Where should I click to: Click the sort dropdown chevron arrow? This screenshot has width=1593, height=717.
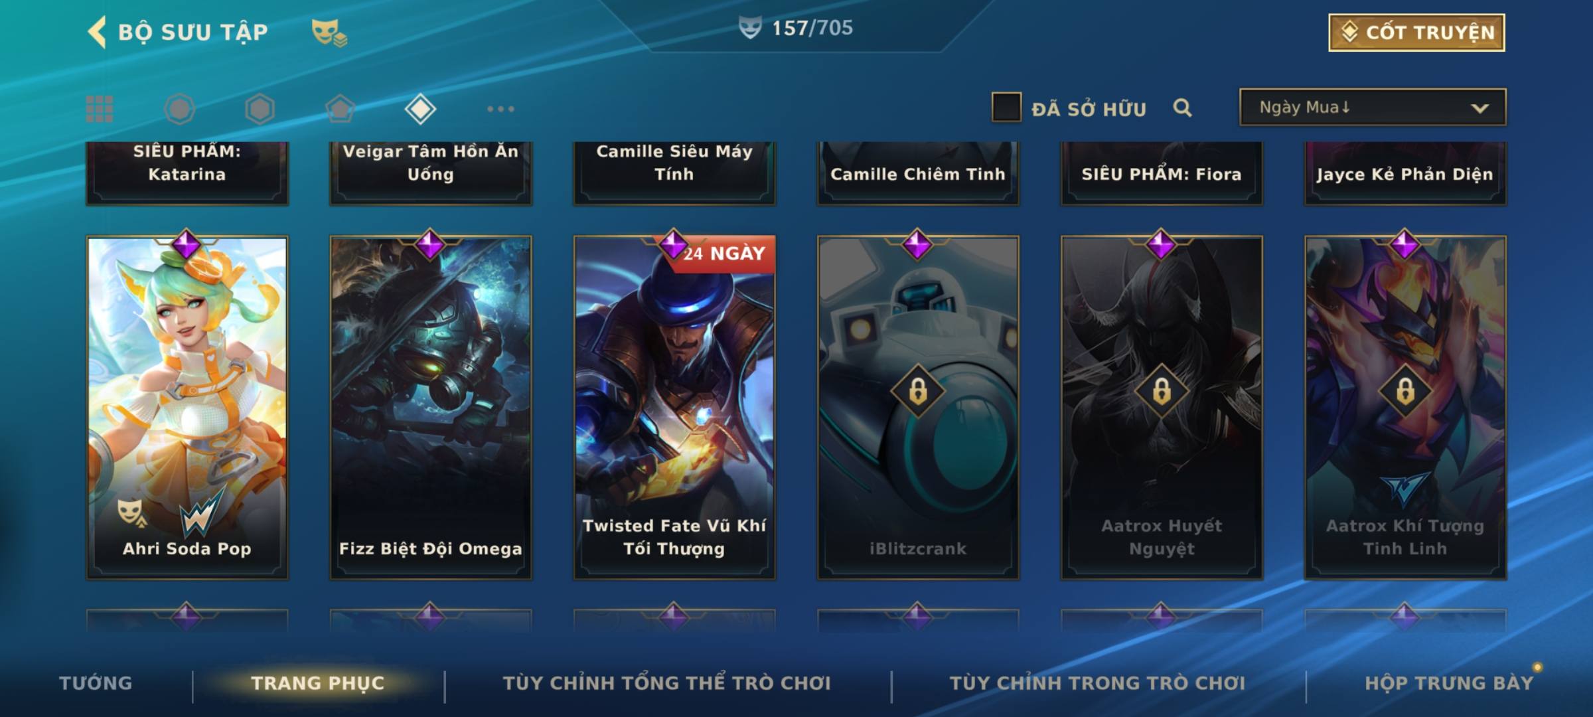point(1479,108)
